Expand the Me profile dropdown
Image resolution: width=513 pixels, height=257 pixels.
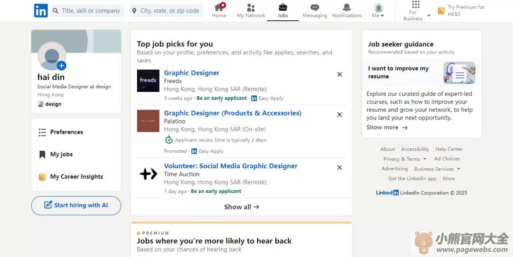(378, 10)
